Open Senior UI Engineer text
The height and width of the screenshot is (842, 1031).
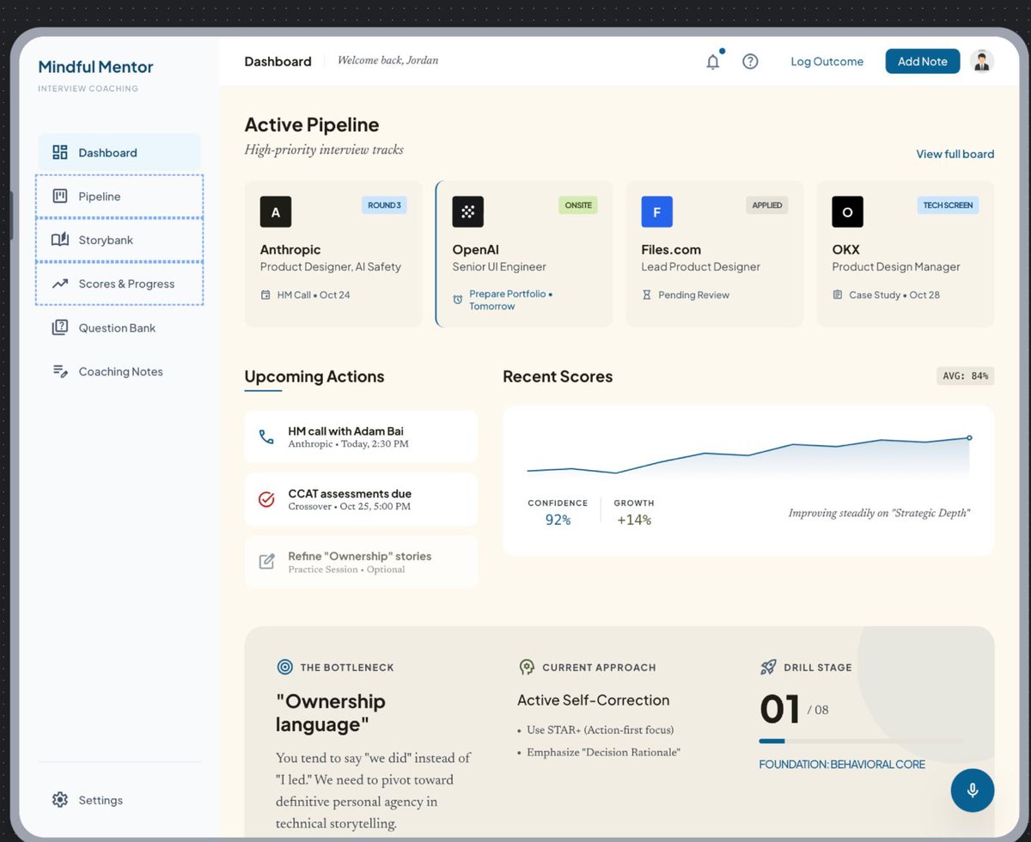tap(499, 266)
